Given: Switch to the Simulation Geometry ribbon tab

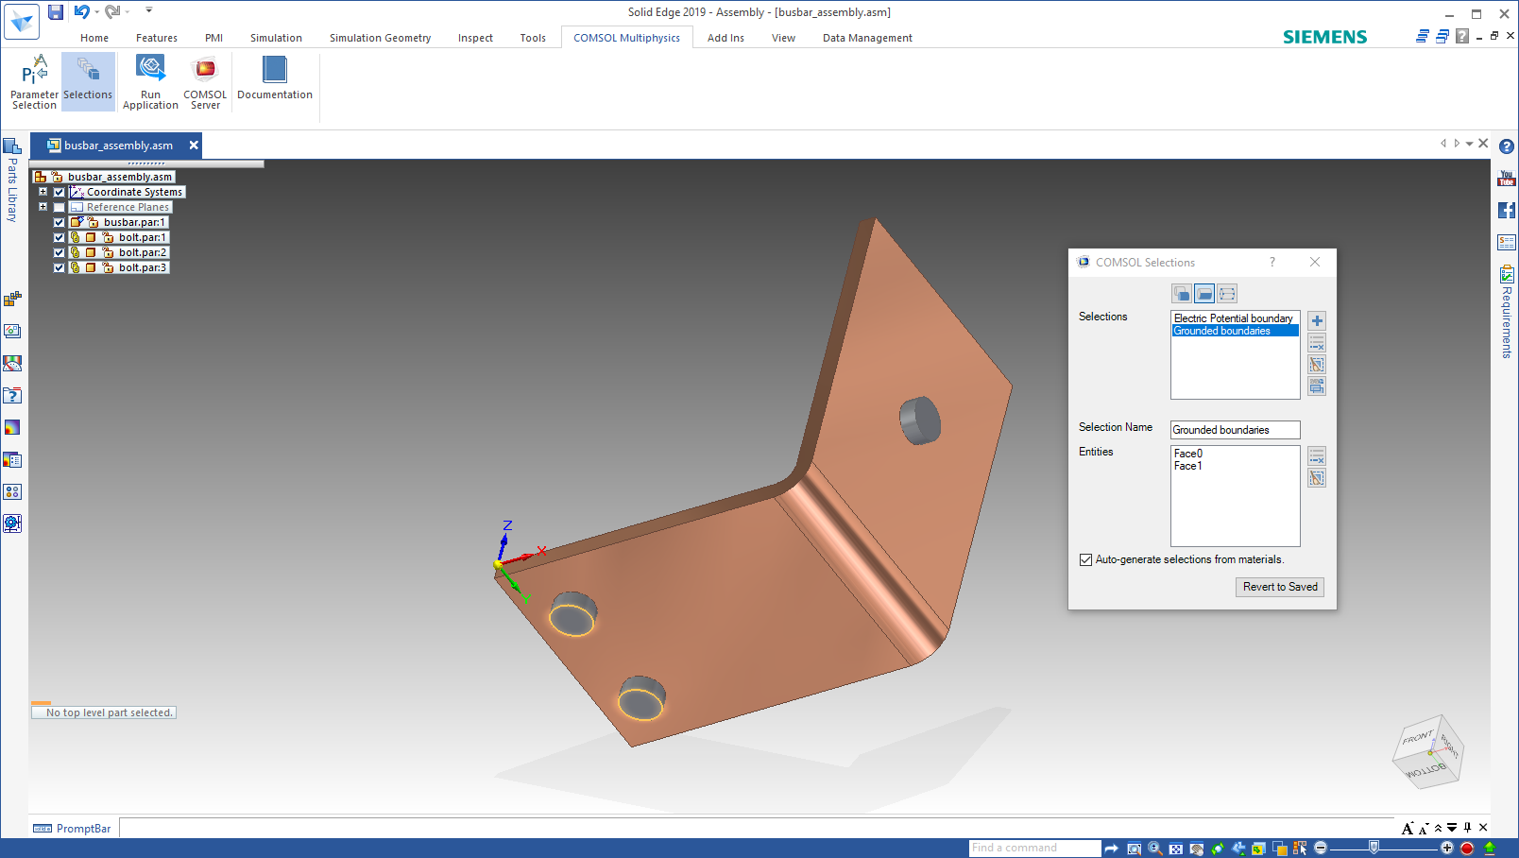Looking at the screenshot, I should (x=380, y=38).
